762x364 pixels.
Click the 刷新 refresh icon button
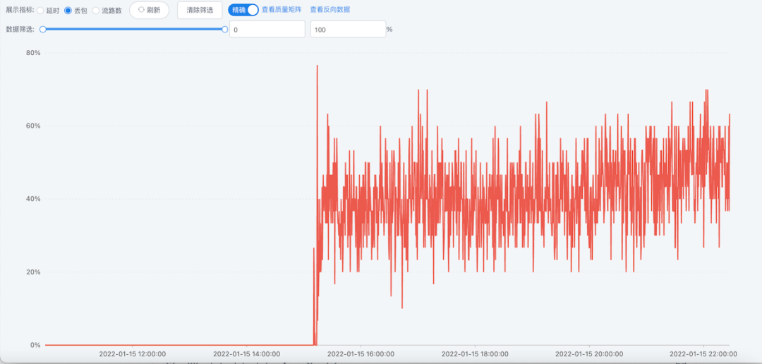click(149, 10)
